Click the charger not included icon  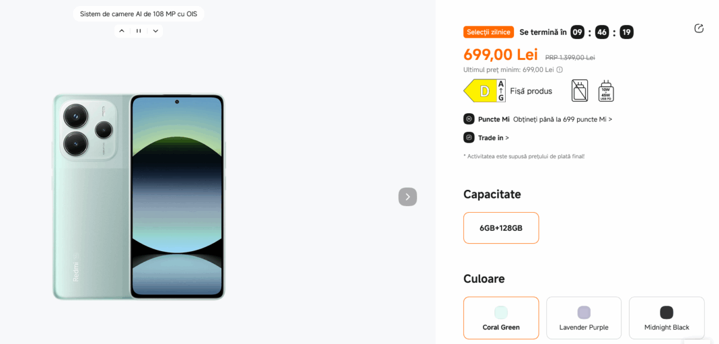coord(579,90)
